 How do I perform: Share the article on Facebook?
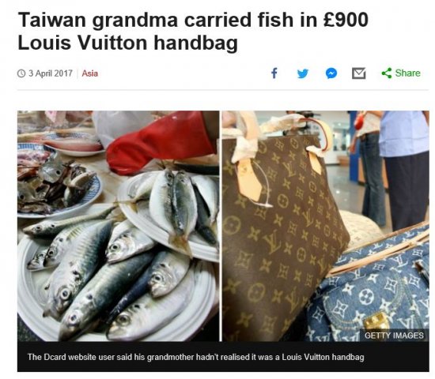click(x=274, y=73)
